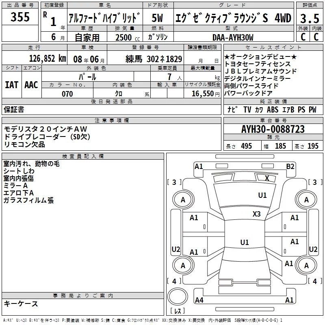Click inspector note ガラスフィルム張
This screenshot has width=325, height=325.
tap(28, 200)
